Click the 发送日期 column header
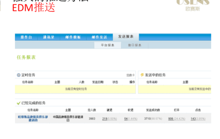Viewport: 220px width, 139px height. (98, 82)
